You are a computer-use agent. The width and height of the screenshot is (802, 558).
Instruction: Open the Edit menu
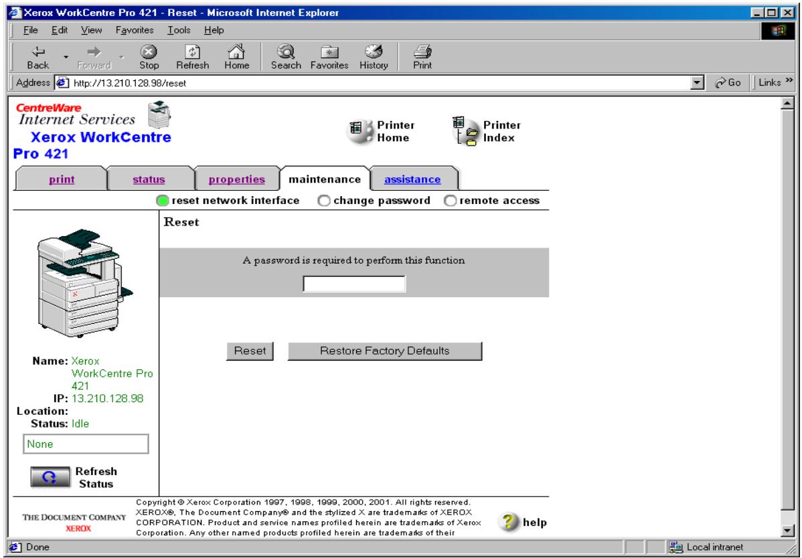(60, 30)
